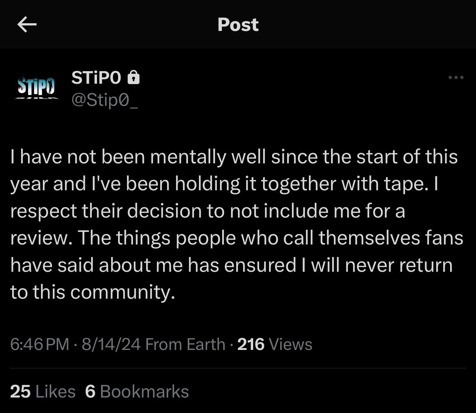The image size is (476, 413).
Task: Open the STiPO profile avatar
Action: (x=36, y=87)
